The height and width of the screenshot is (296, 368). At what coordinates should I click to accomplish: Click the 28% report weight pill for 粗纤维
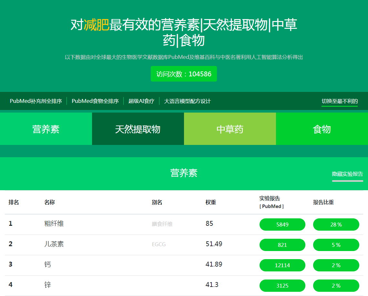[336, 224]
